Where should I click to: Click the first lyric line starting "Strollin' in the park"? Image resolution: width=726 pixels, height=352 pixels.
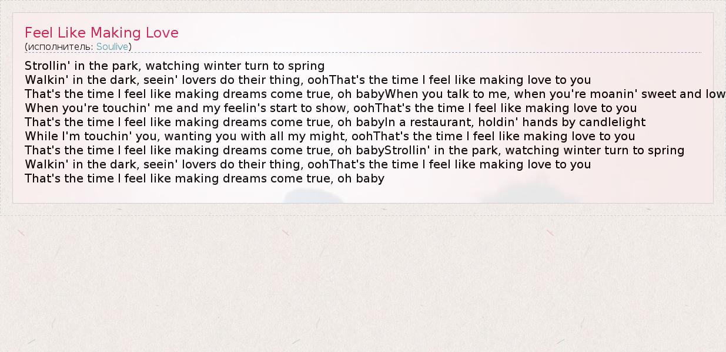coord(175,66)
